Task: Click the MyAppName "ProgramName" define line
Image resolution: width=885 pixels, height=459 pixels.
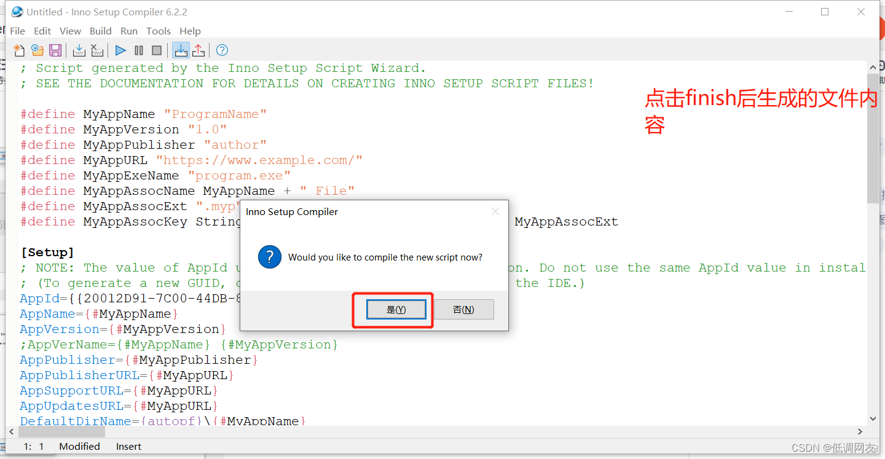Action: (x=143, y=114)
